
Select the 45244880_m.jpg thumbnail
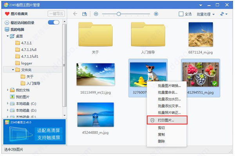point(96,115)
